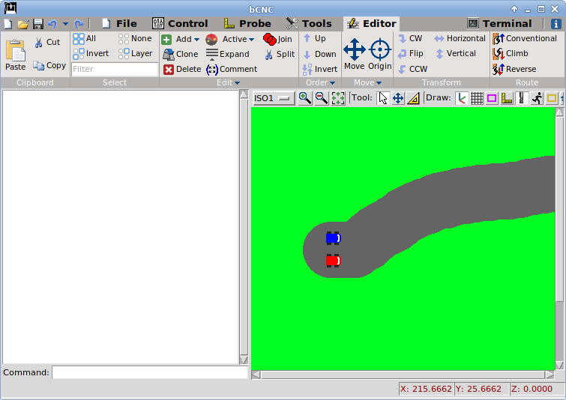This screenshot has width=566, height=400.
Task: Click the Move arrows icon in ribbon
Action: 354,50
